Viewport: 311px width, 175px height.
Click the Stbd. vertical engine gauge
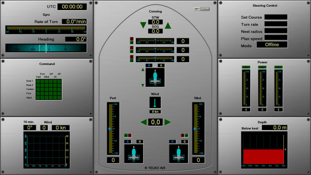pyautogui.click(x=198, y=129)
